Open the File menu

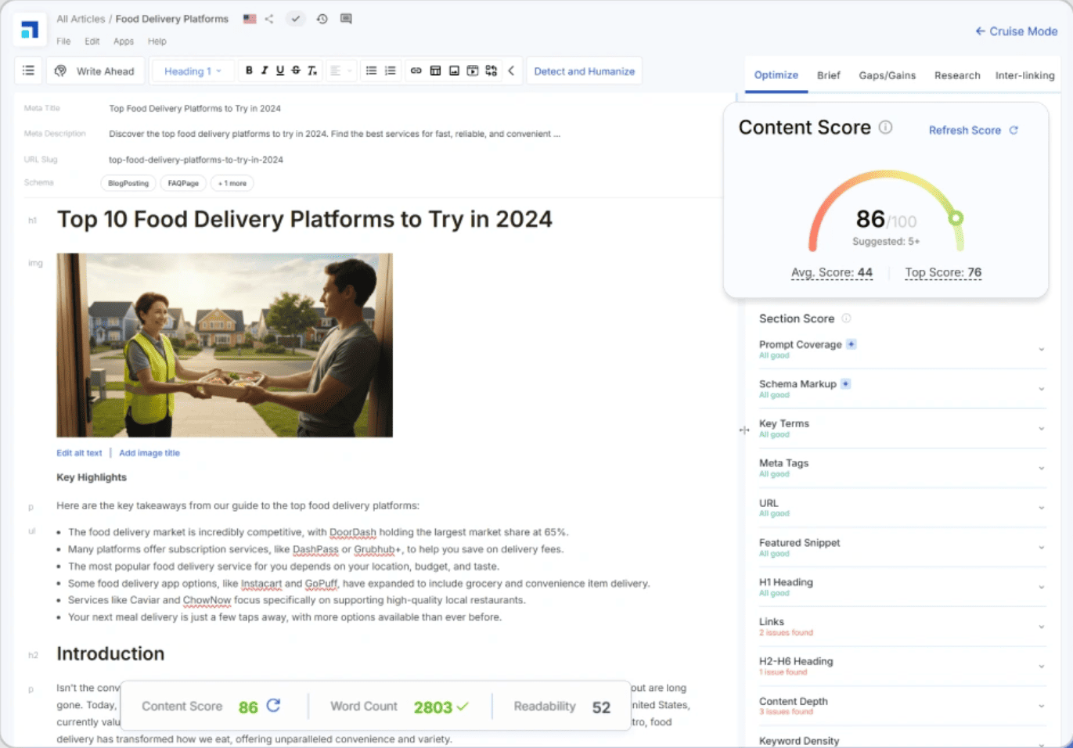pos(63,41)
